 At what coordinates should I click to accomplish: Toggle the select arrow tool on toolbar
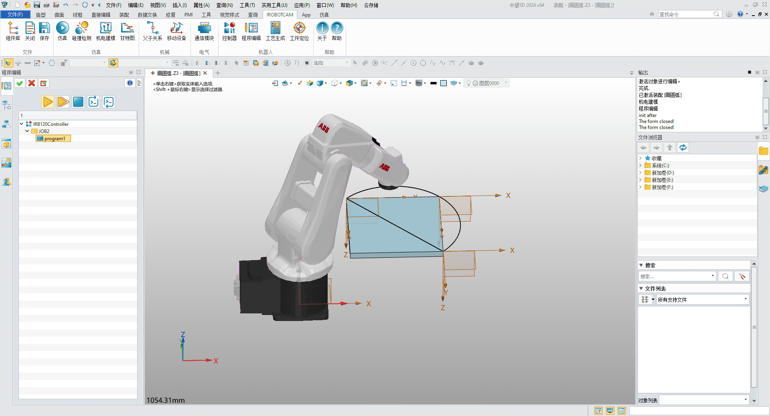(8, 63)
